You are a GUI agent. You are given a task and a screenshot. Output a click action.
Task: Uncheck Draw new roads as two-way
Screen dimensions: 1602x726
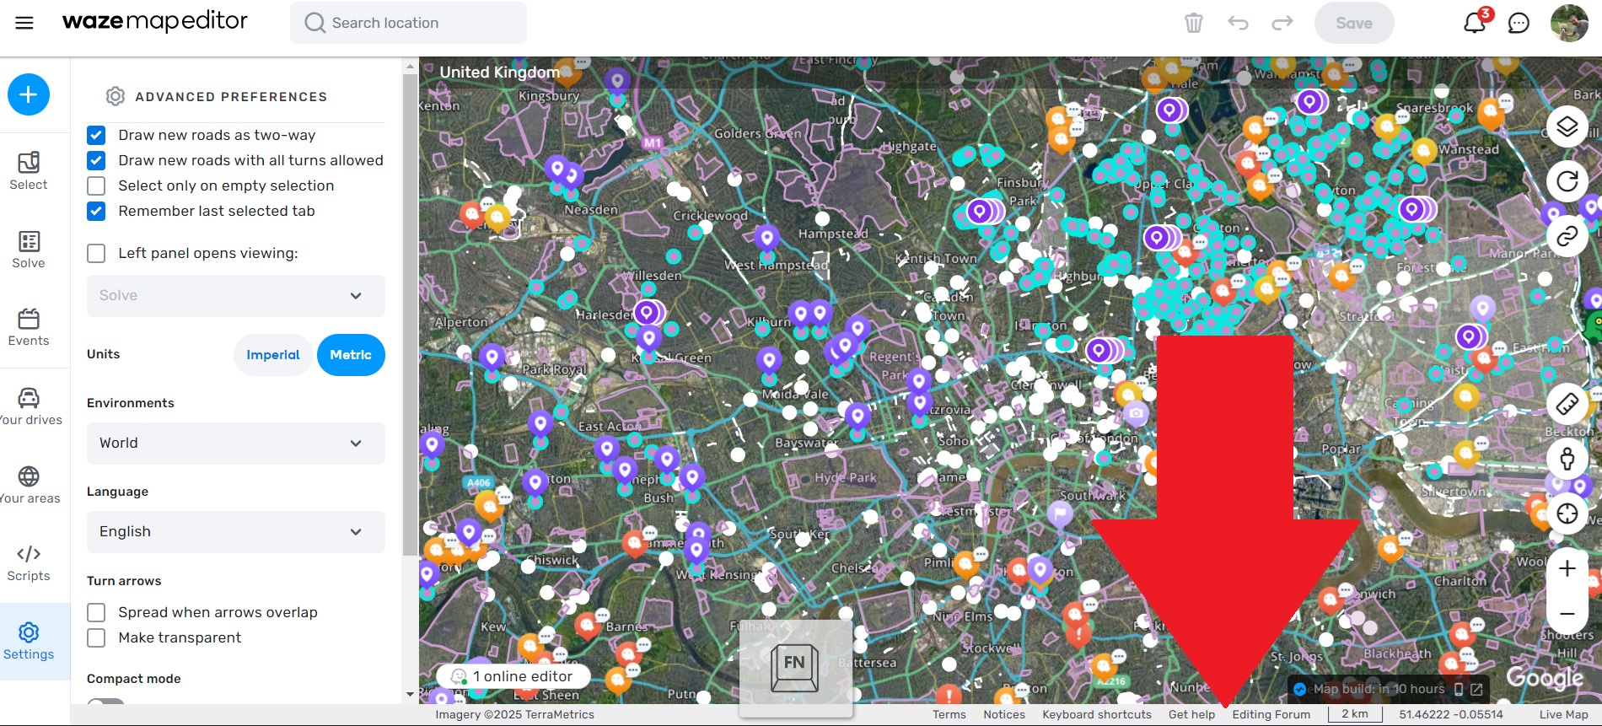pos(97,135)
